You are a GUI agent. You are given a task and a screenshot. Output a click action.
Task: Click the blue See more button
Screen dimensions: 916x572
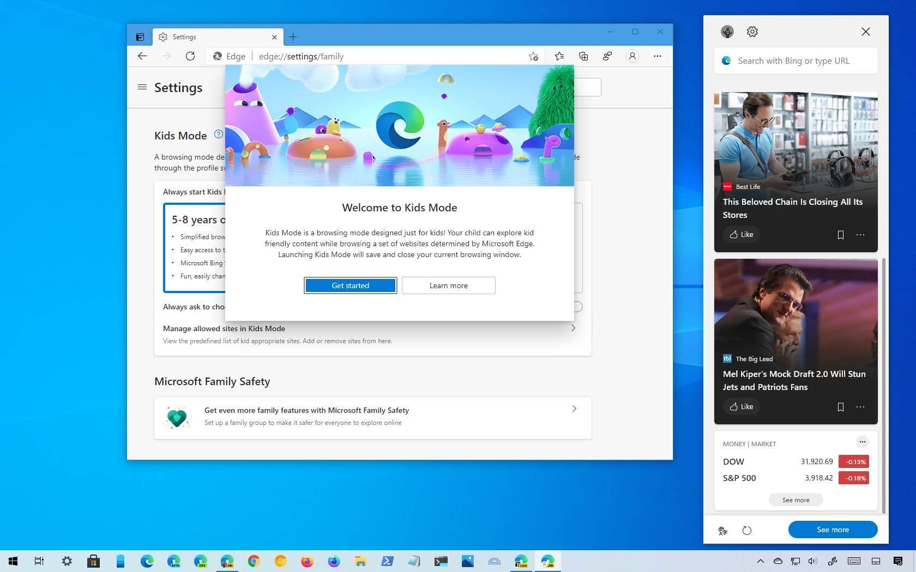(833, 530)
